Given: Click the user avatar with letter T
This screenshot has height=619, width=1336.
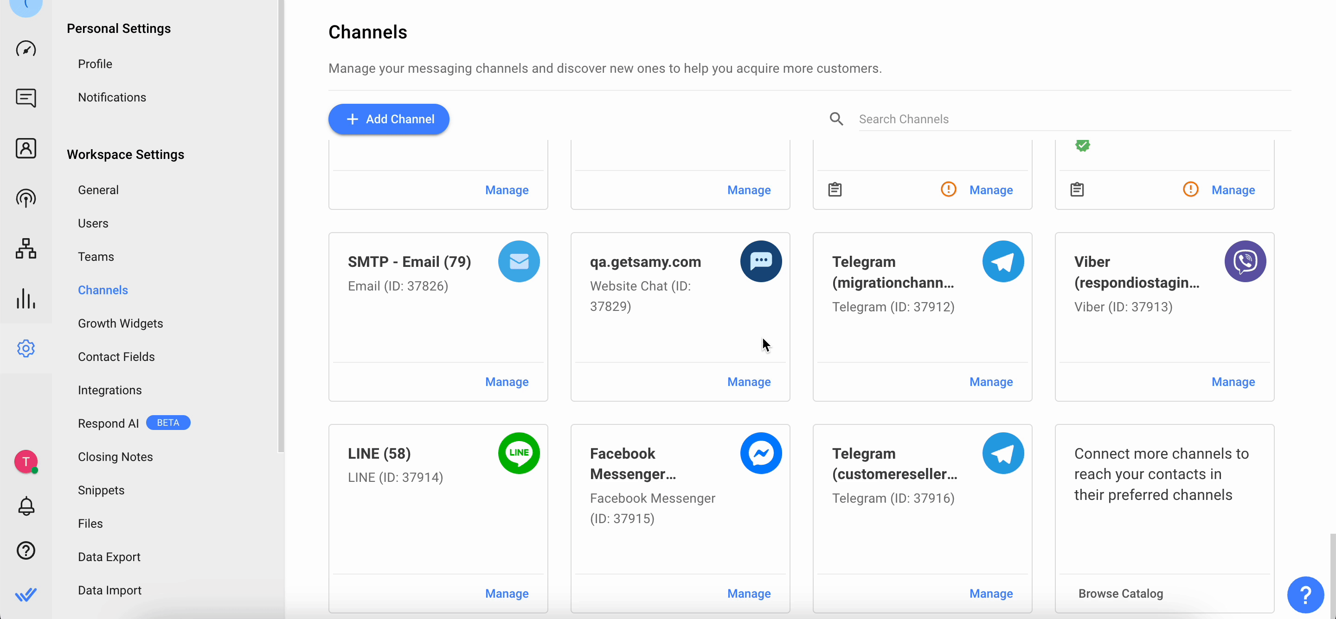Looking at the screenshot, I should (26, 461).
